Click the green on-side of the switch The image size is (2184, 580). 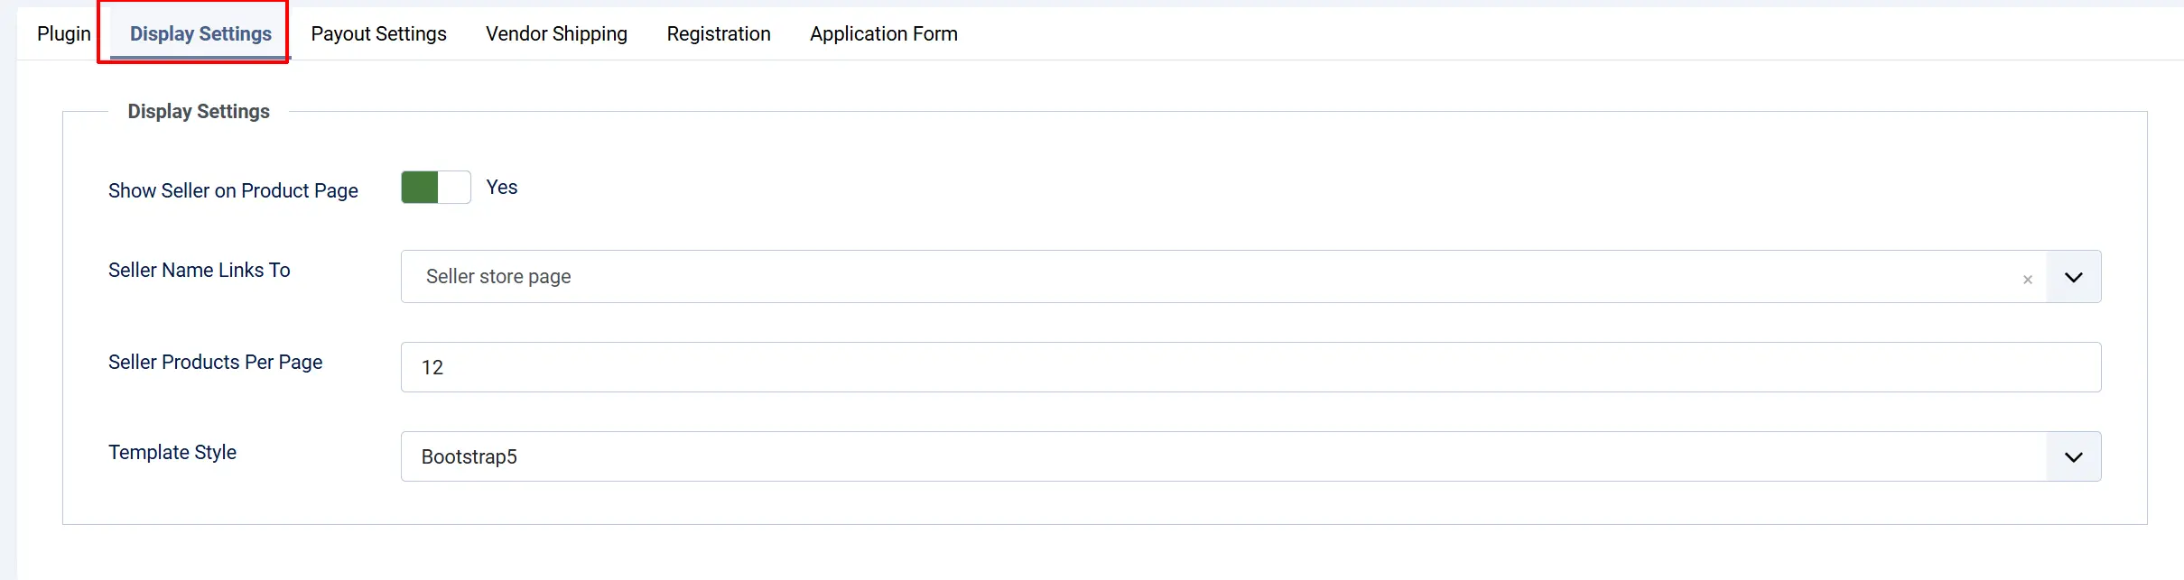(x=420, y=188)
